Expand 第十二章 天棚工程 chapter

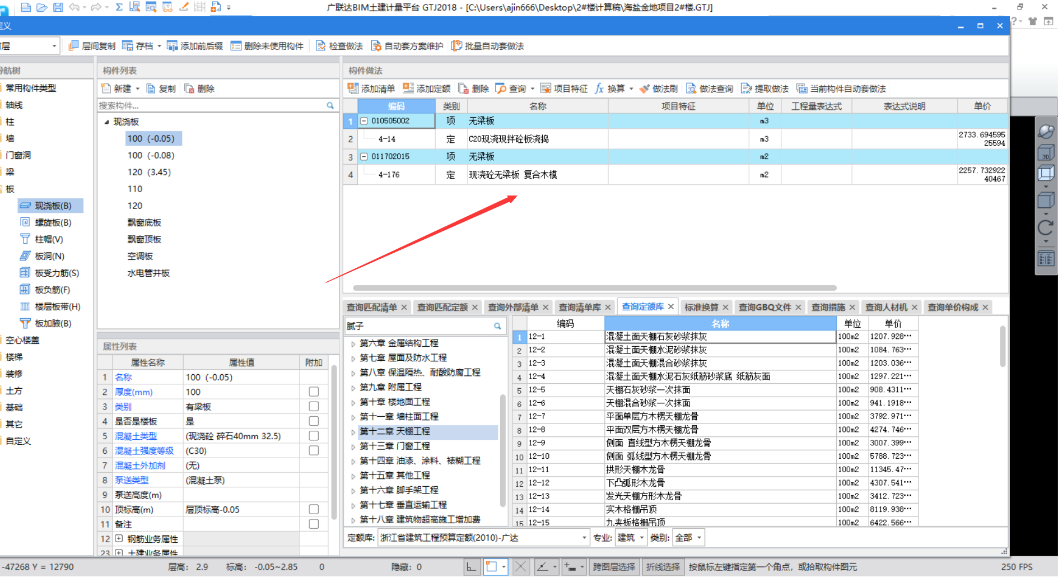353,431
